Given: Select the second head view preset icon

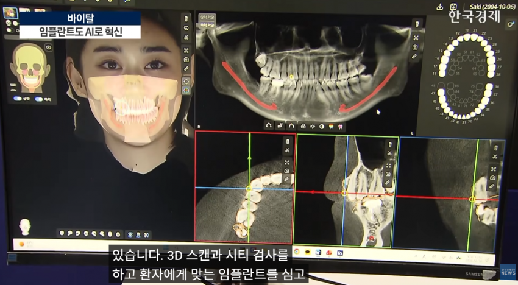Looking at the screenshot, I should coord(69,233).
